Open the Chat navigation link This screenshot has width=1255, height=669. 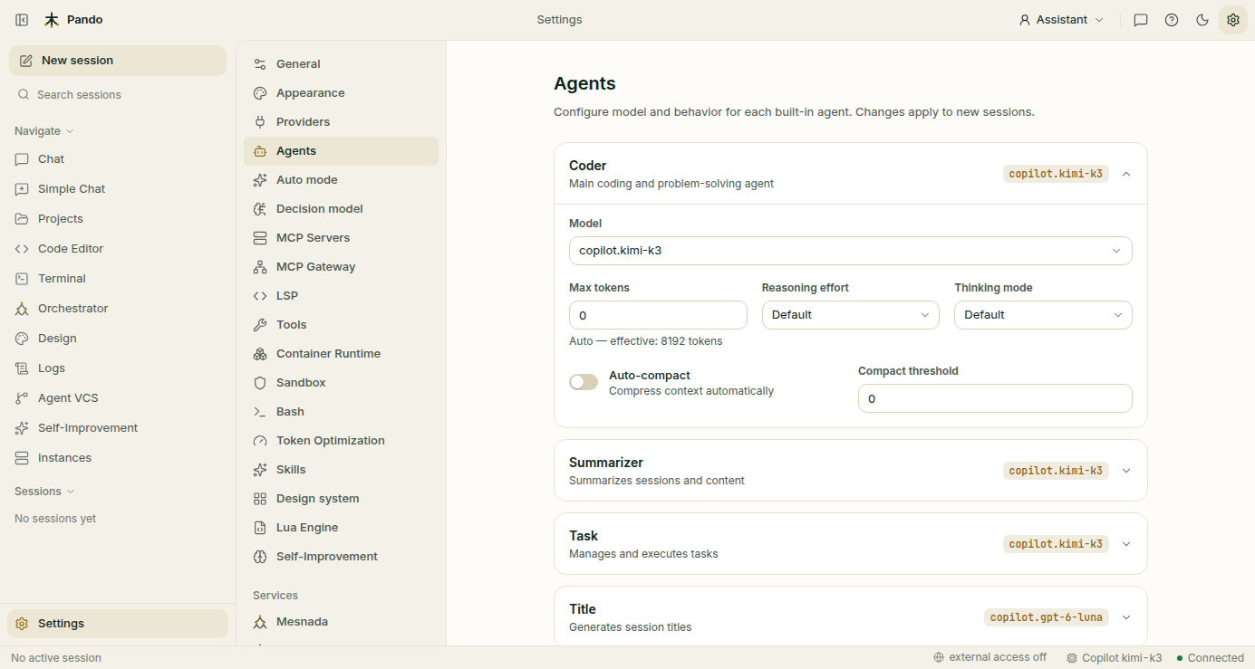coord(118,159)
